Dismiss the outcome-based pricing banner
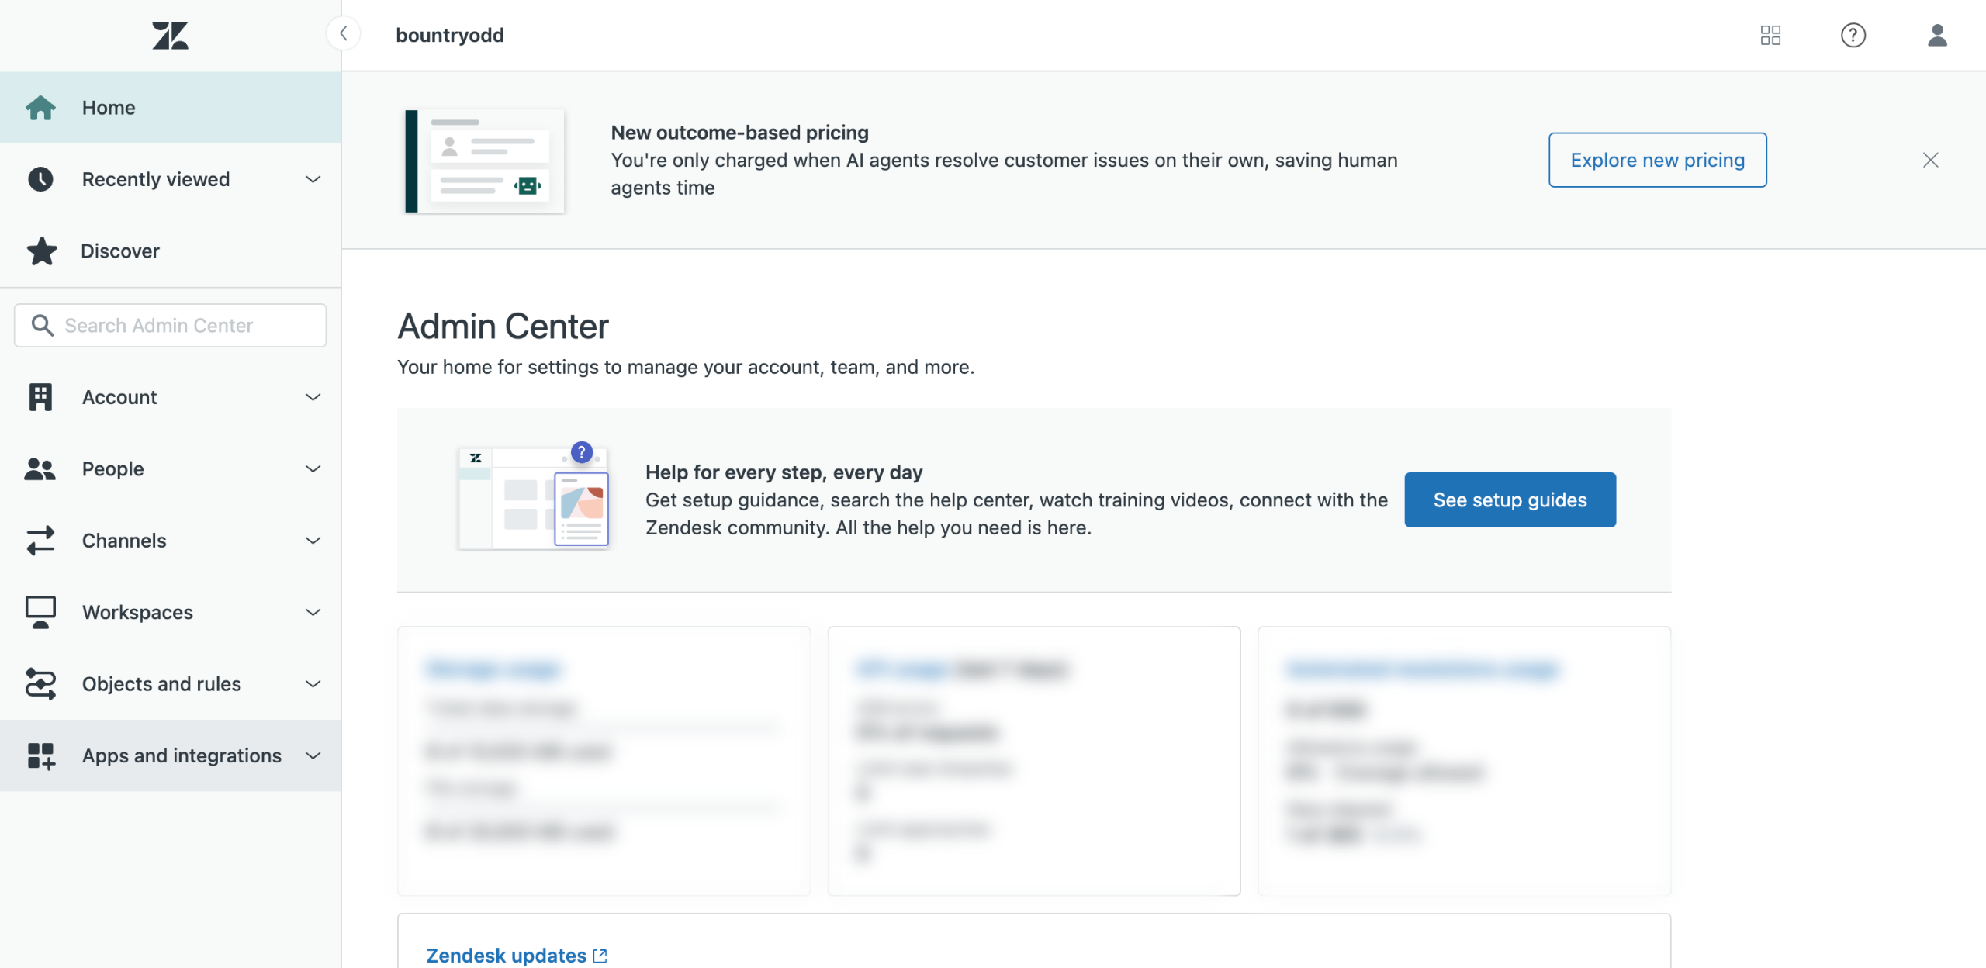The height and width of the screenshot is (968, 1986). pyautogui.click(x=1930, y=160)
